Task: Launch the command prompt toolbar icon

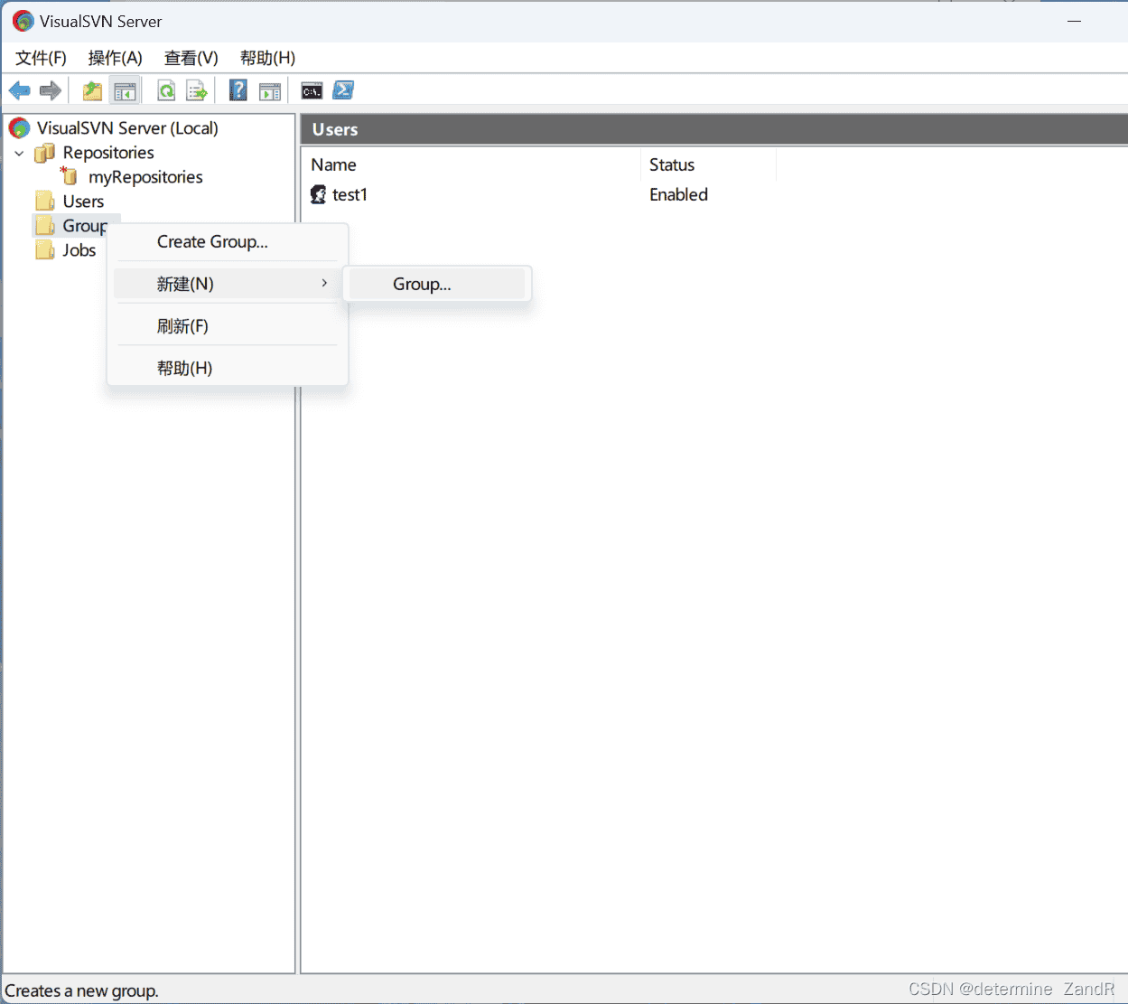Action: coord(311,89)
